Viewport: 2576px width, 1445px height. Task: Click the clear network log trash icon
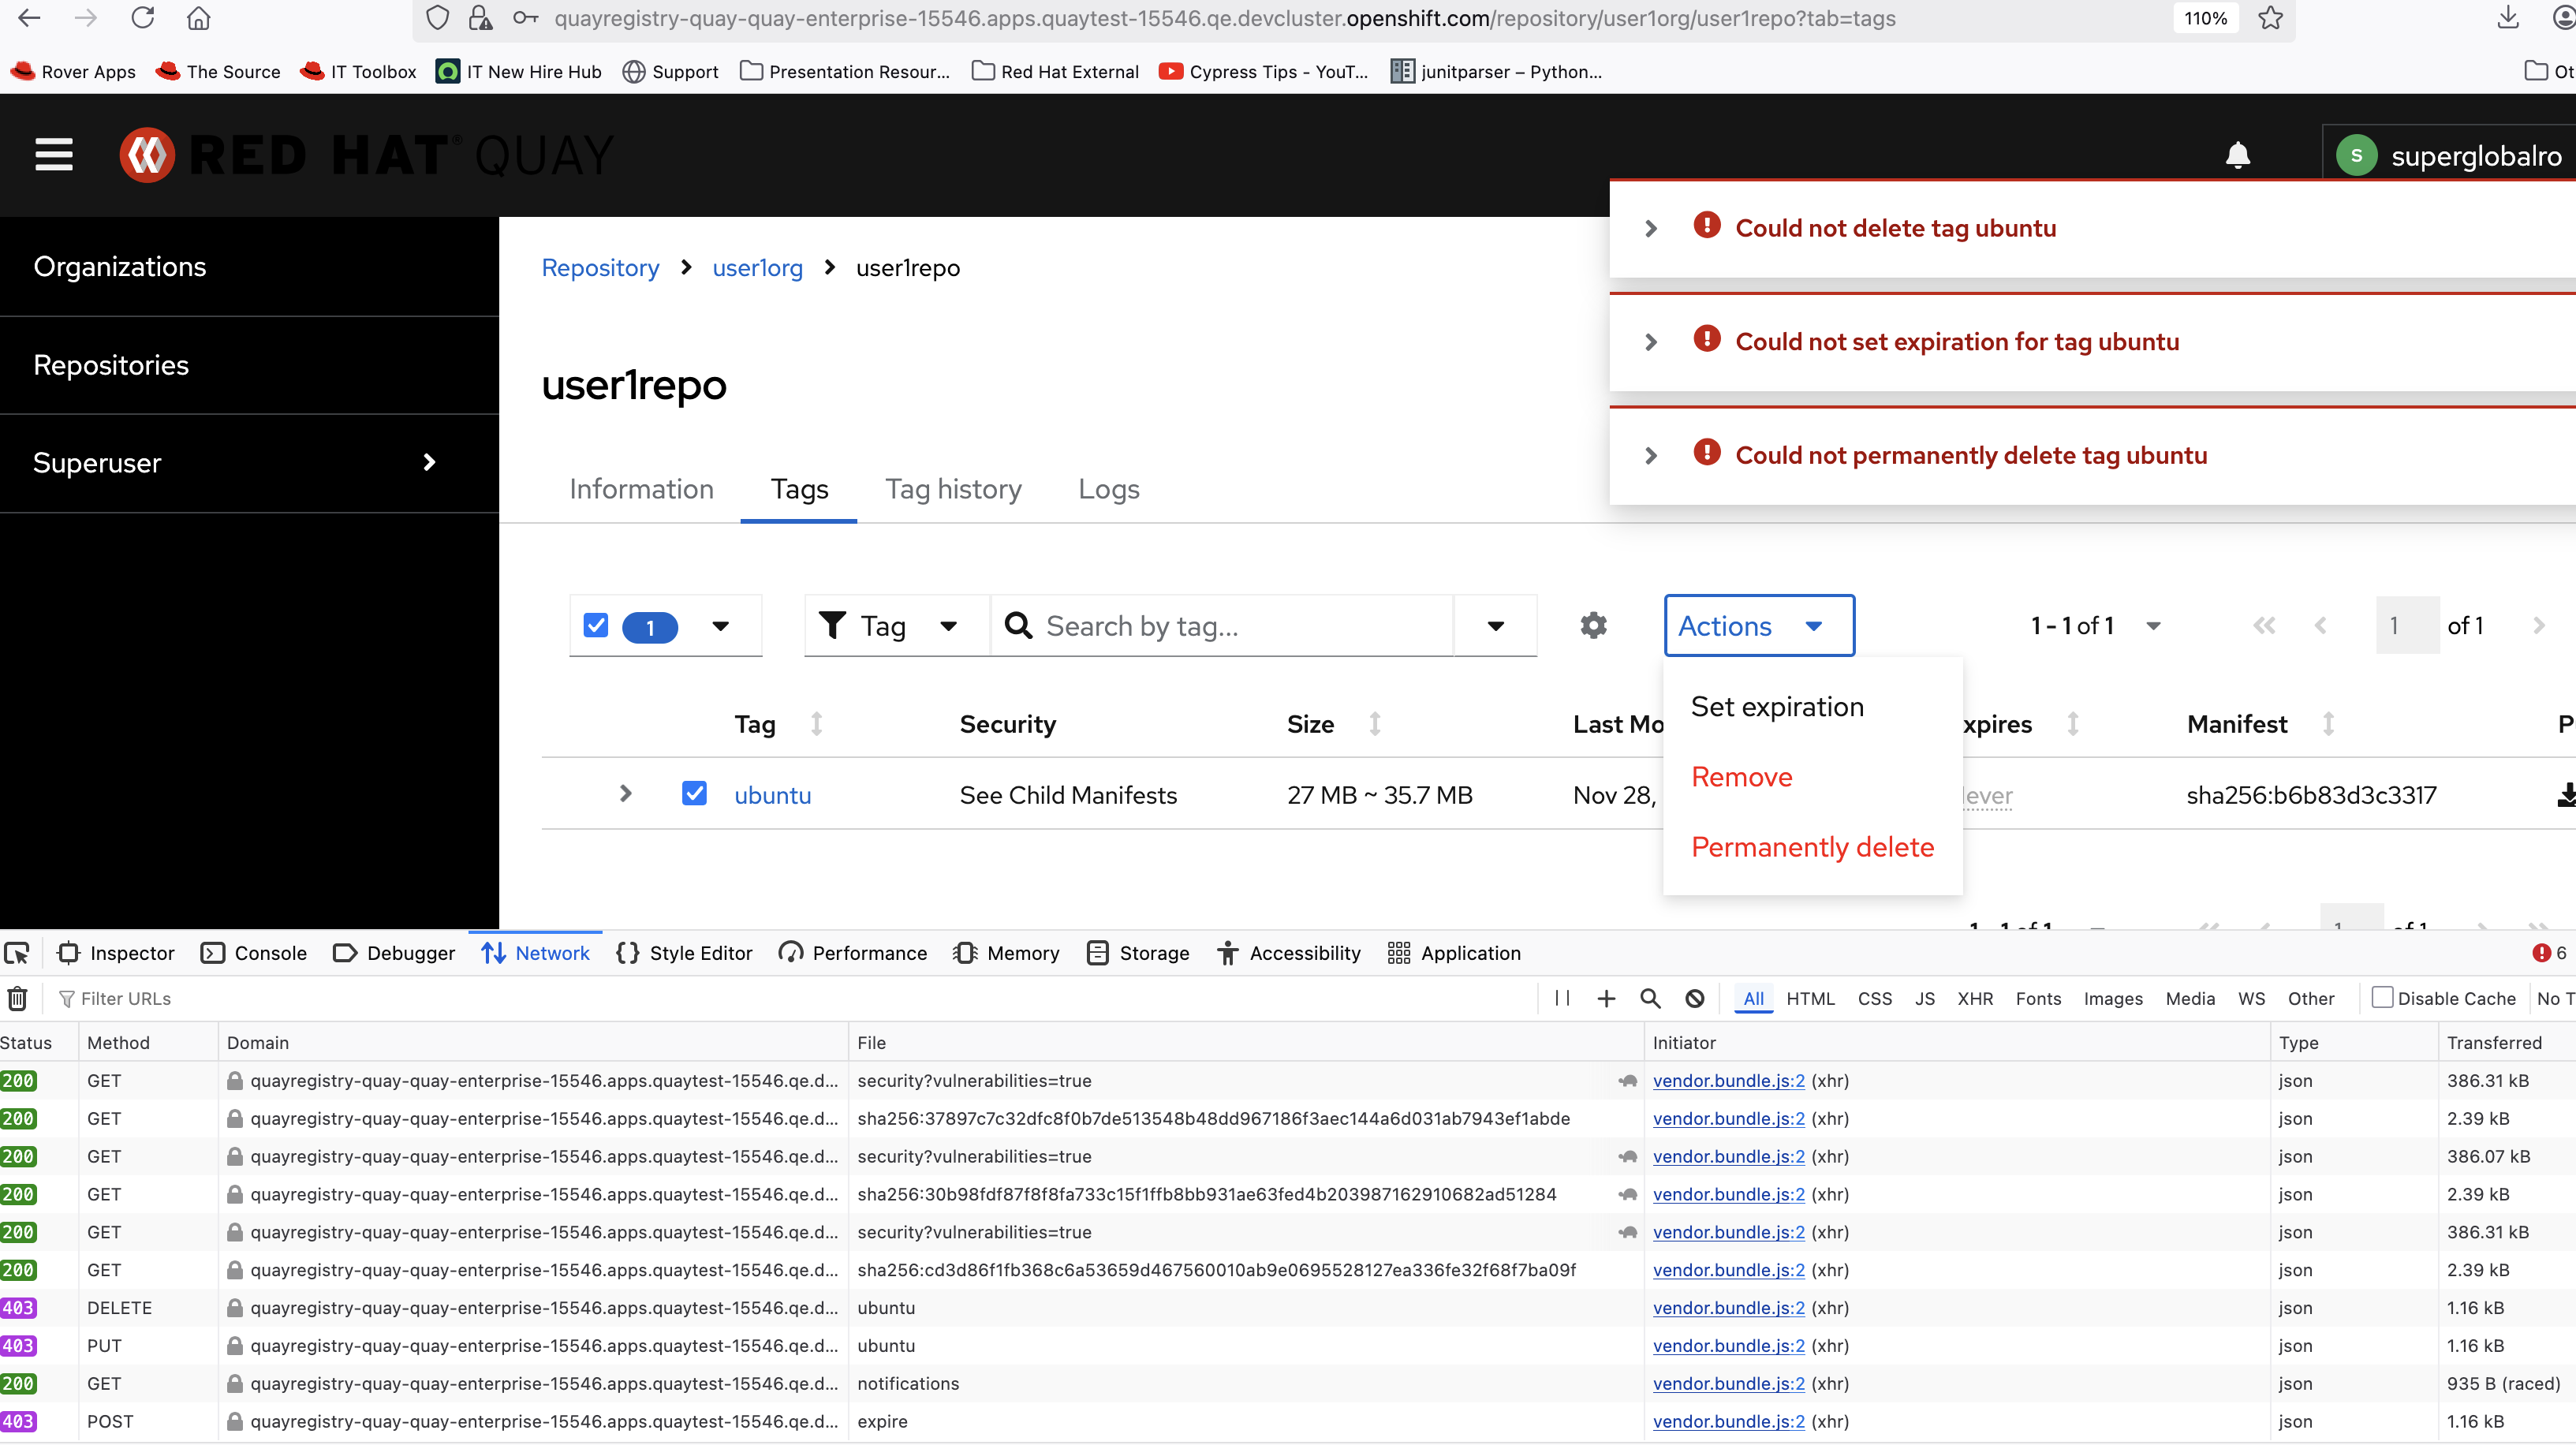[x=18, y=998]
